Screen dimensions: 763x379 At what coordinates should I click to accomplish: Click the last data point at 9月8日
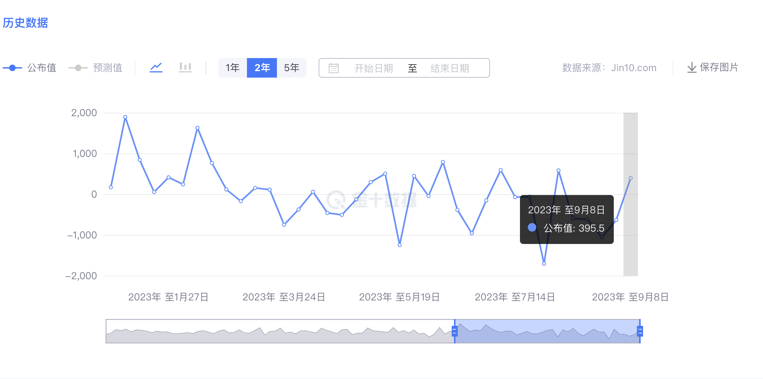(x=631, y=178)
